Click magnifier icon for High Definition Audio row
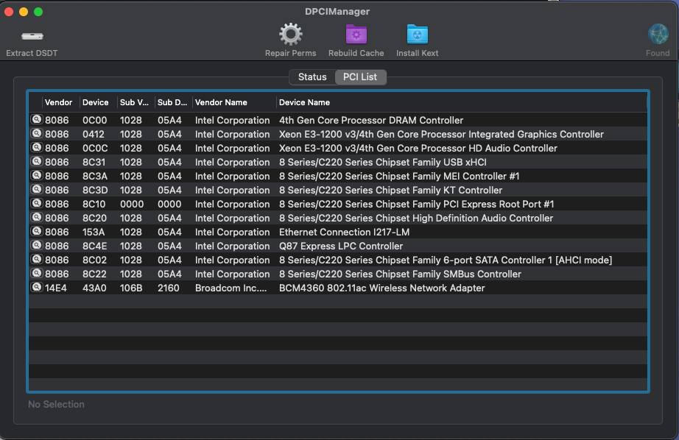Viewport: 679px width, 440px height. (x=37, y=217)
